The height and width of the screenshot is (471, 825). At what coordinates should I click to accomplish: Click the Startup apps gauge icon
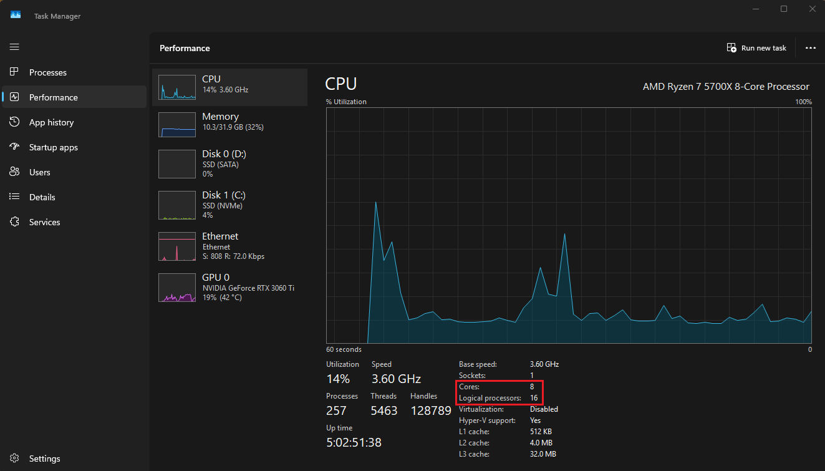[14, 147]
